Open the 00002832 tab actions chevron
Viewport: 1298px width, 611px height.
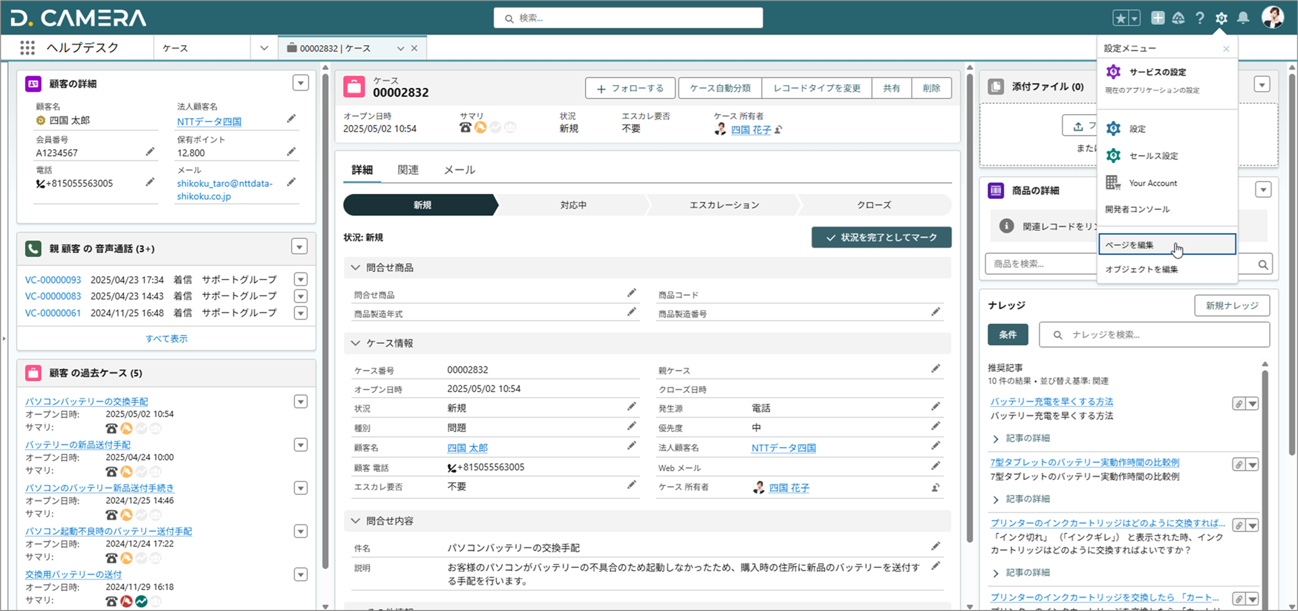(400, 49)
